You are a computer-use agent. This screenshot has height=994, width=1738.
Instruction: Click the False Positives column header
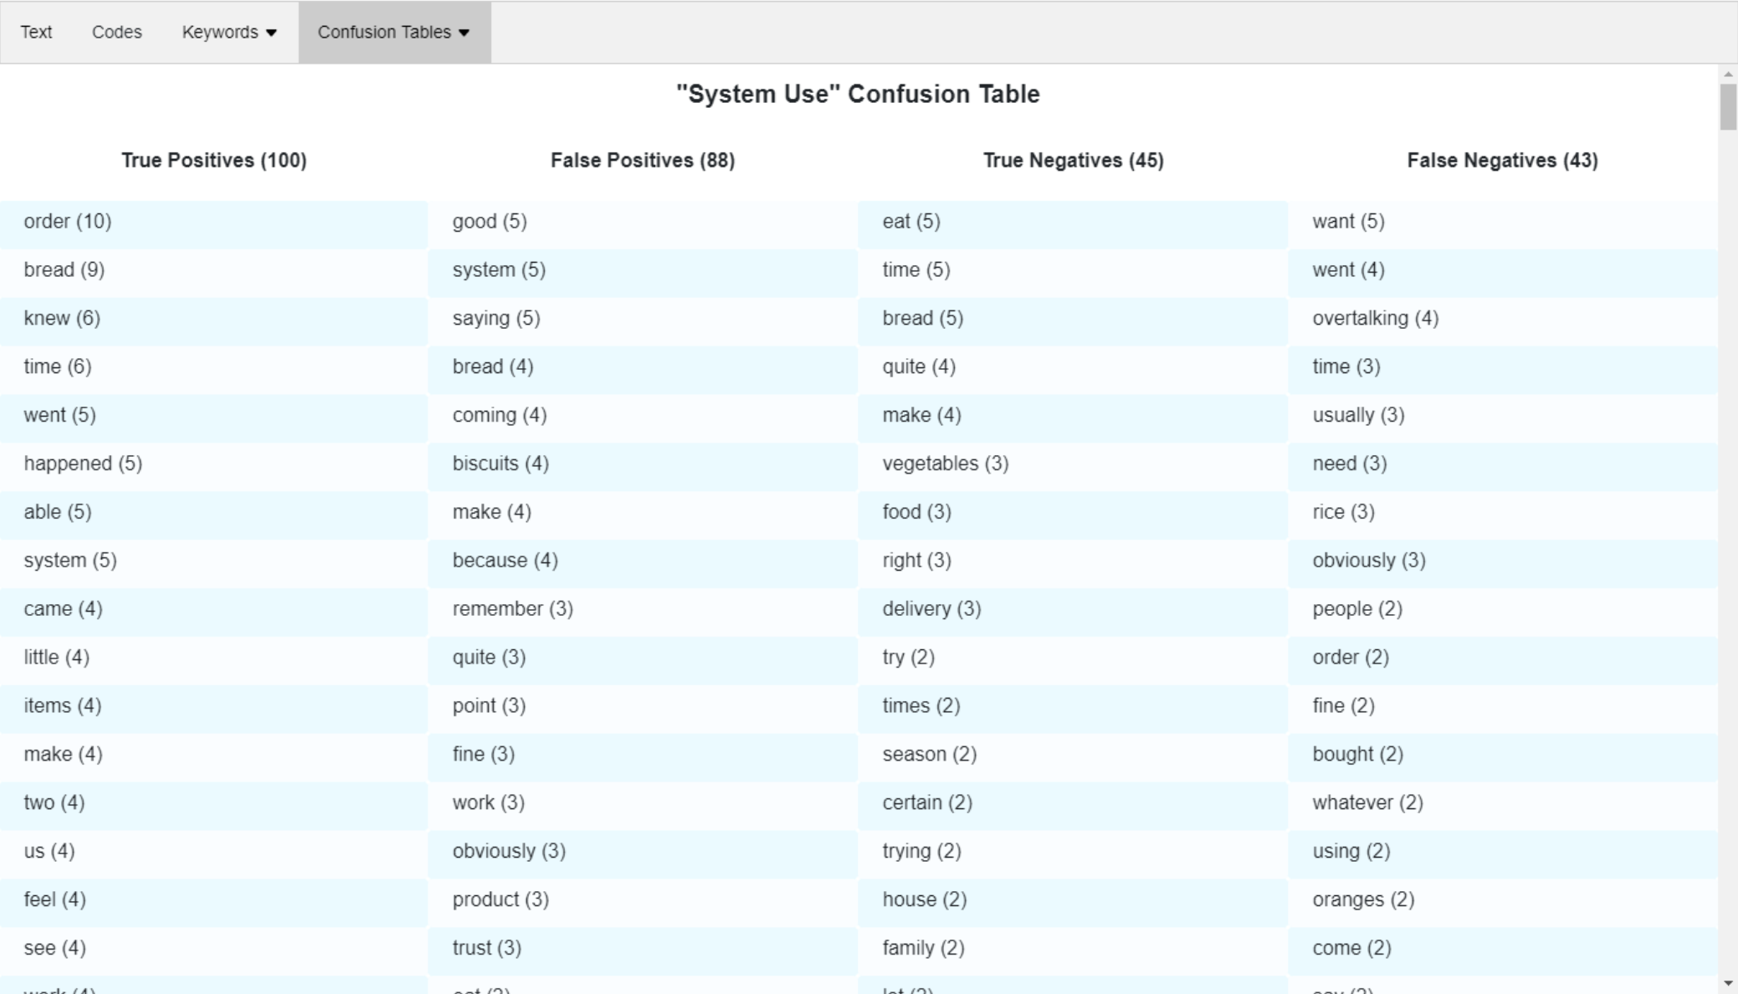[643, 160]
